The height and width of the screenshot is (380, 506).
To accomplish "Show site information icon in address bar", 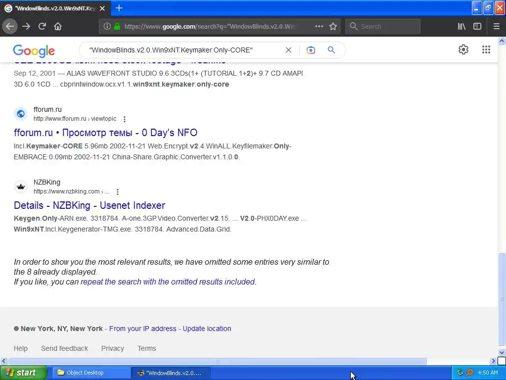I will point(107,27).
